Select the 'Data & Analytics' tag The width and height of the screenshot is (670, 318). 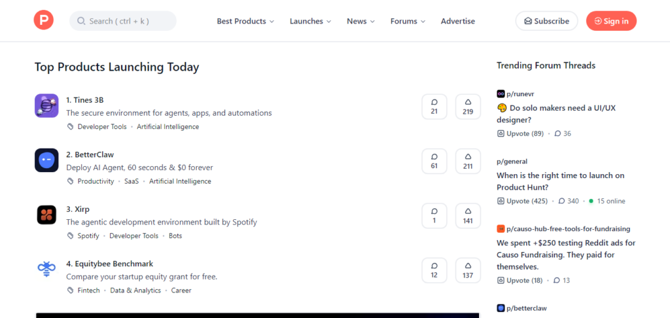135,291
